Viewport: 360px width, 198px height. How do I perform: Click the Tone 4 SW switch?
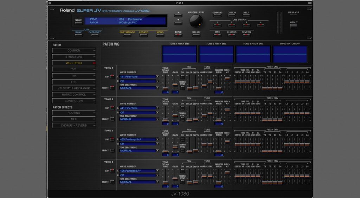point(112,171)
